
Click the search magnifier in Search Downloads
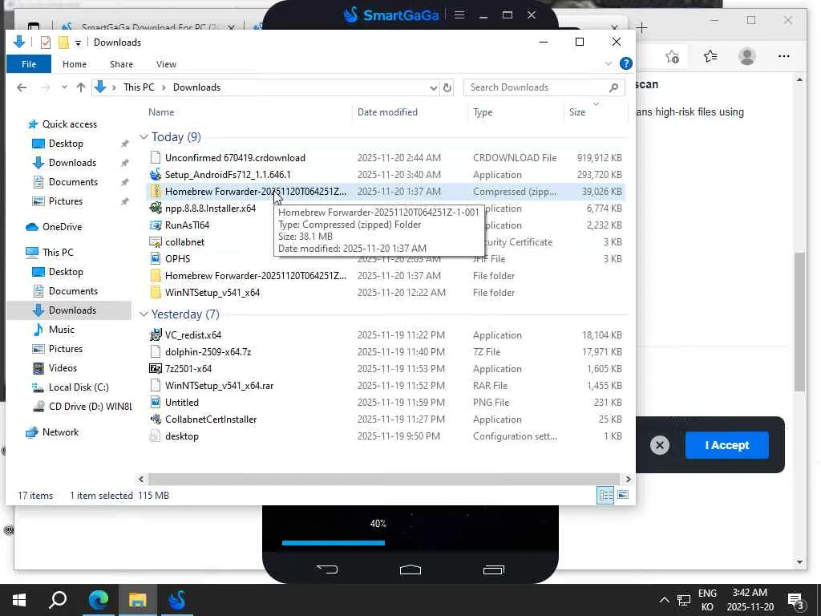click(613, 87)
